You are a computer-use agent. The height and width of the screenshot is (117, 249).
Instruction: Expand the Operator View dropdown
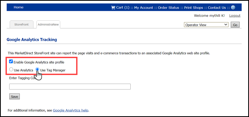(206, 25)
